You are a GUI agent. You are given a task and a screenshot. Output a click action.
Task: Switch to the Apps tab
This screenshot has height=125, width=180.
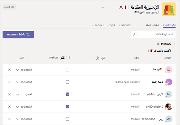point(112,25)
